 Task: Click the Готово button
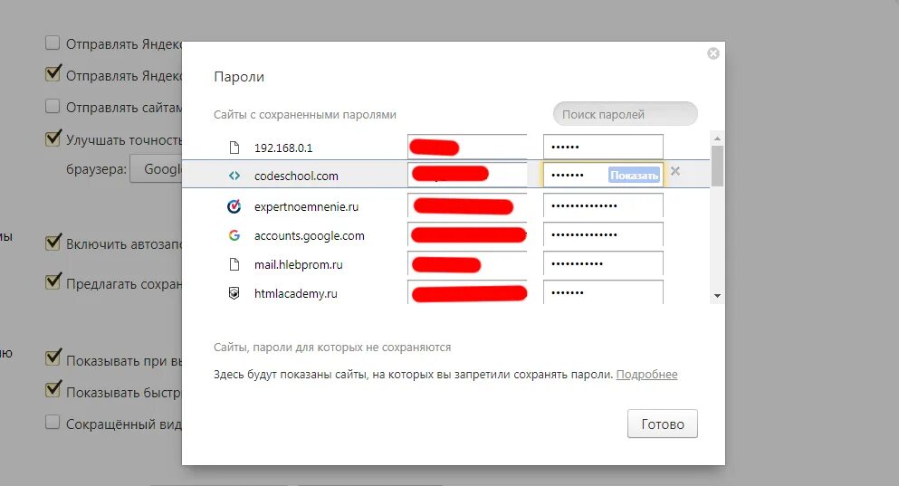coord(662,424)
